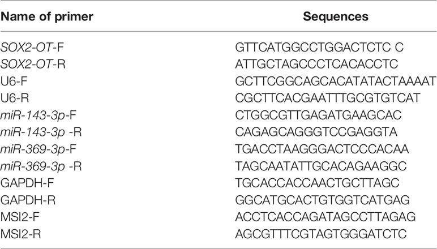
Task: Select the SOX2-OT-R primer name
Action: point(33,65)
